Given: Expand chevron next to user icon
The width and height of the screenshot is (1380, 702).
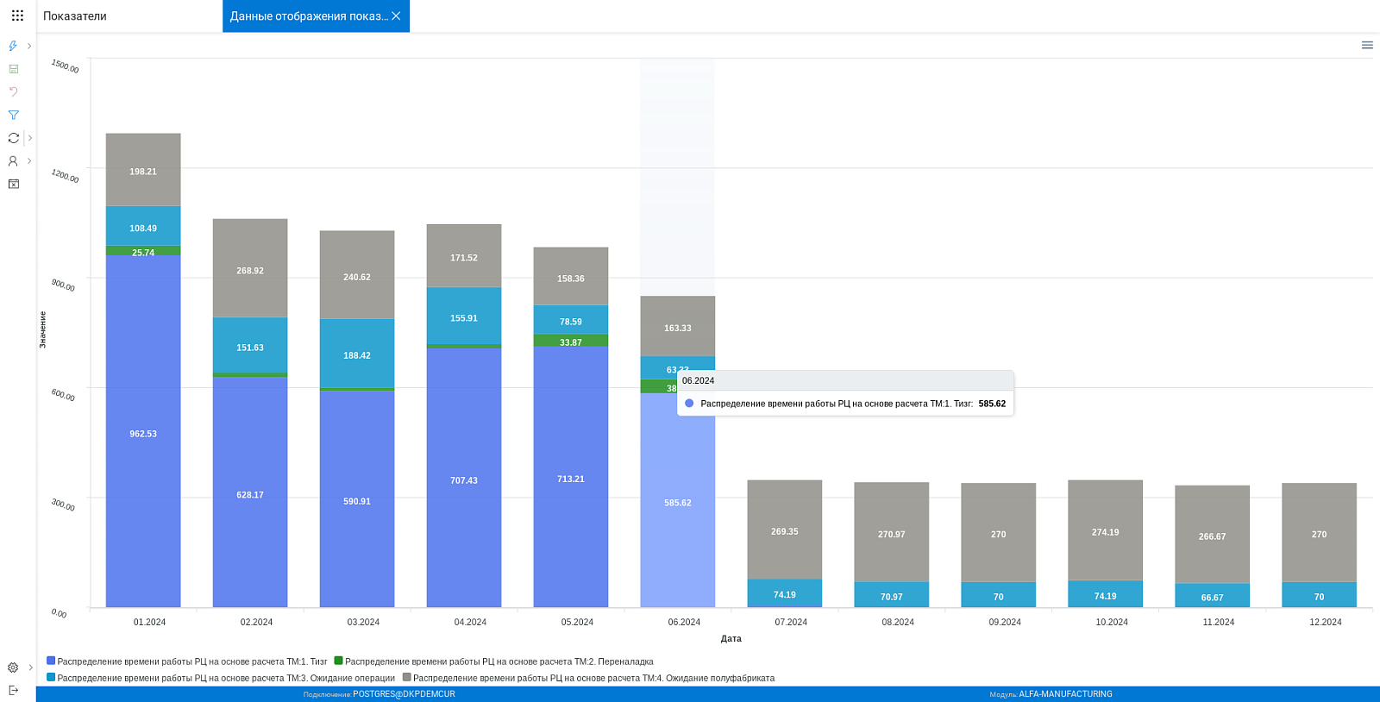Looking at the screenshot, I should 29,161.
